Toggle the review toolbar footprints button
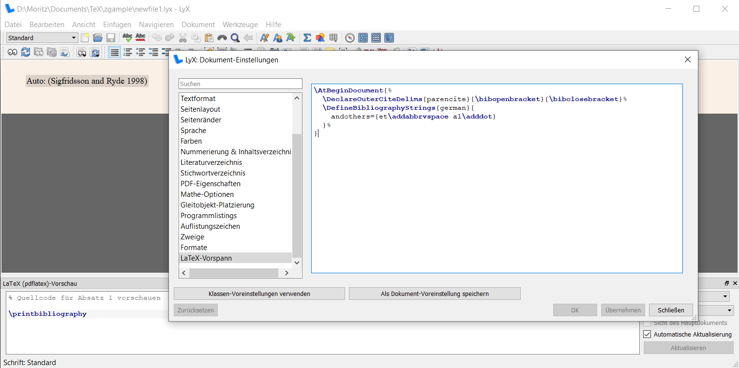Viewport: 739px width, 368px height. [389, 38]
